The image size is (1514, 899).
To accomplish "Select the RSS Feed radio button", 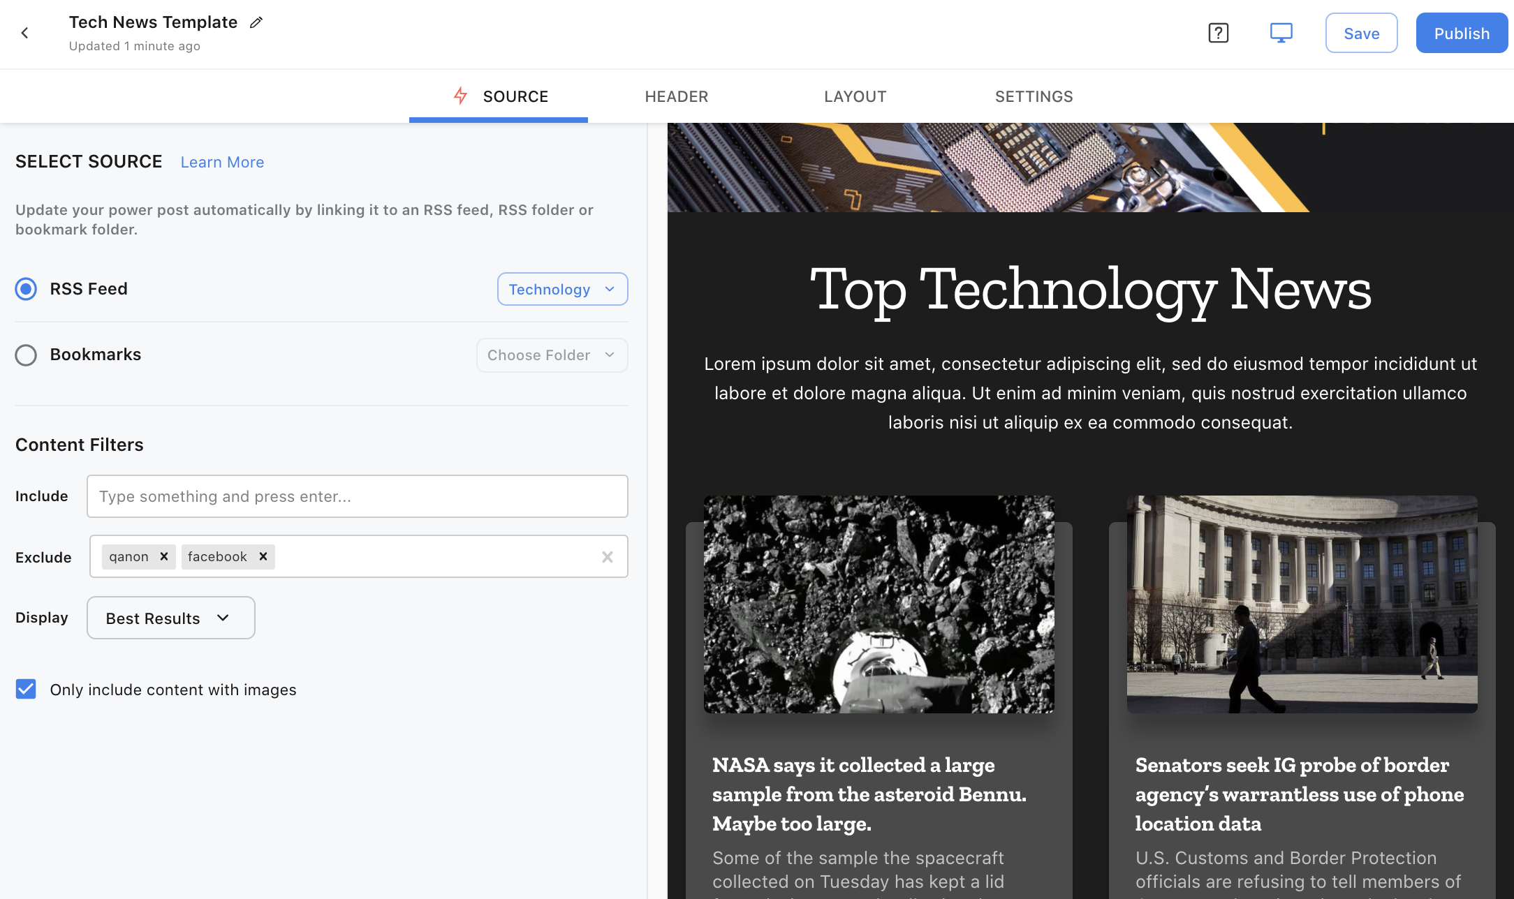I will [x=26, y=288].
